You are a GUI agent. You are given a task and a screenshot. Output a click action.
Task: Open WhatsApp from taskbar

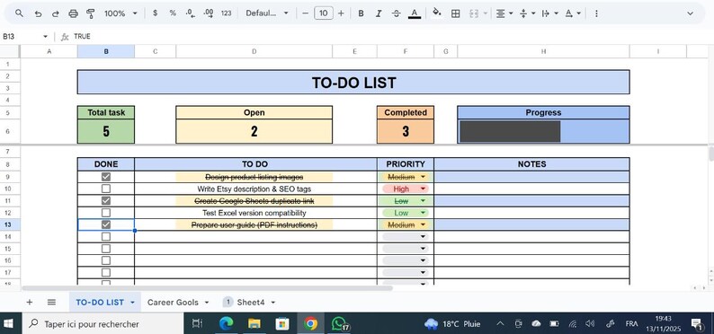point(339,323)
